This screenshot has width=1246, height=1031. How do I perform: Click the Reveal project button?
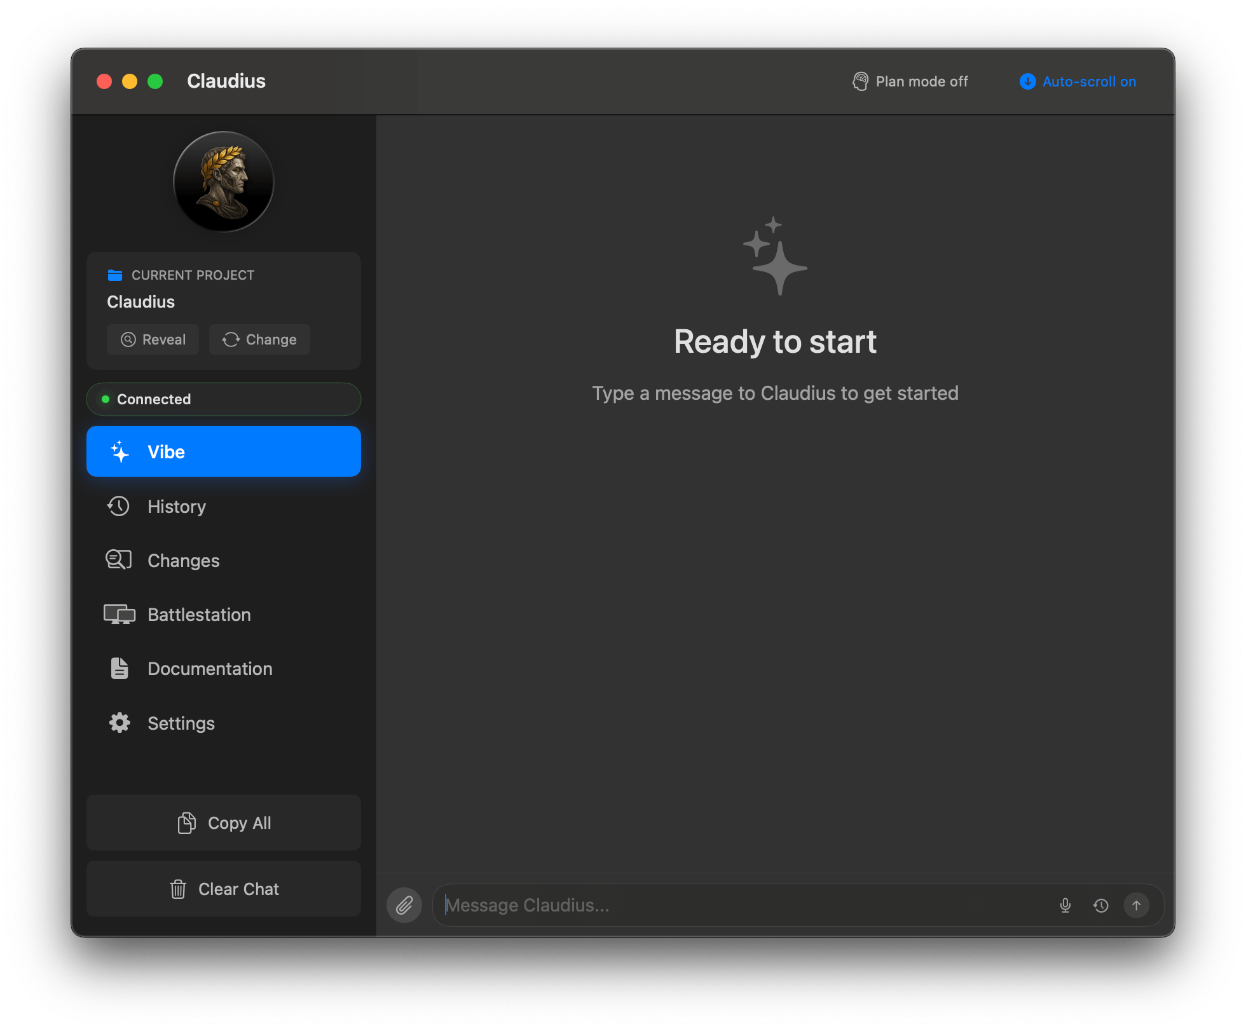coord(153,339)
